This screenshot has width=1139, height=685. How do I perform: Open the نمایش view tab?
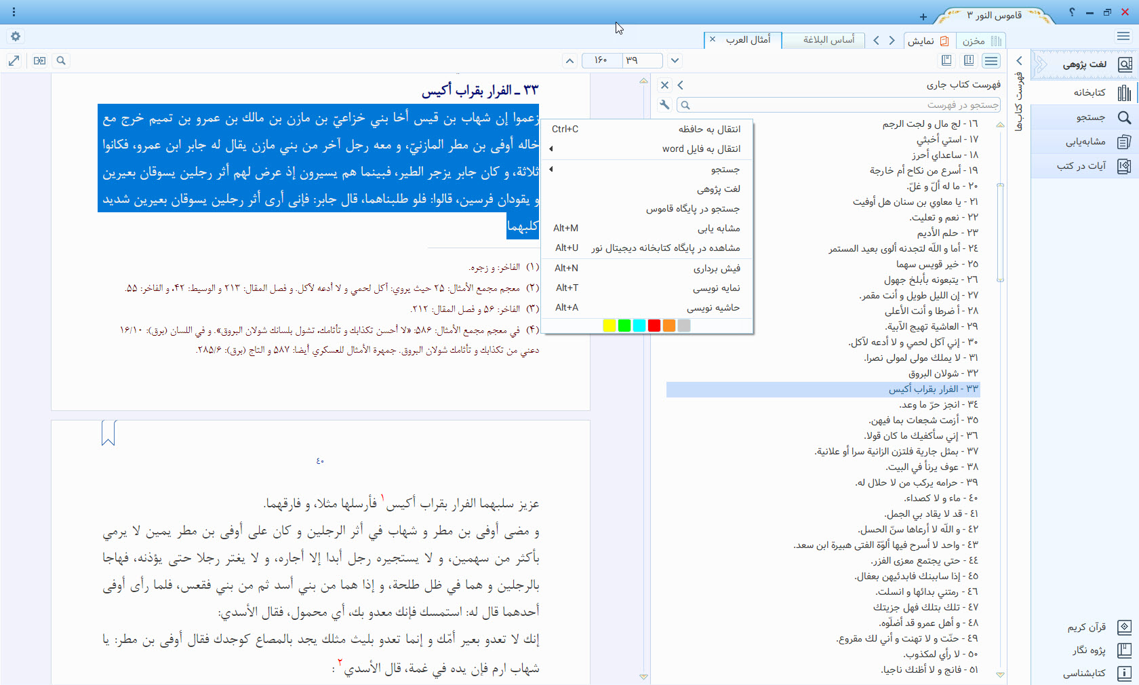(x=928, y=41)
